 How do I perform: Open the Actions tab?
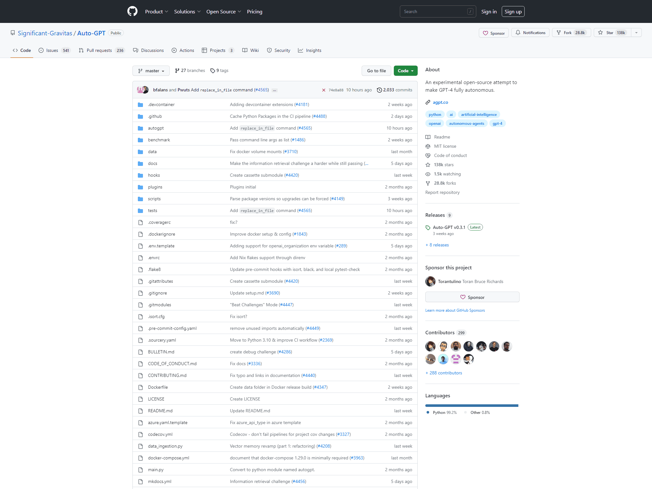183,50
